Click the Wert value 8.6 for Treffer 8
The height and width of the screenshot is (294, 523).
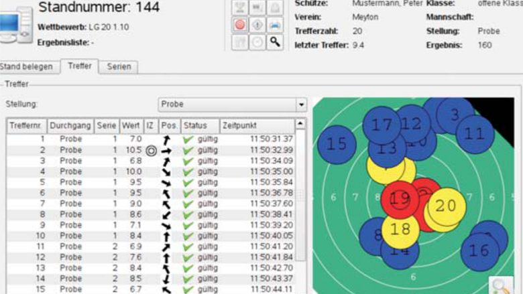click(135, 214)
